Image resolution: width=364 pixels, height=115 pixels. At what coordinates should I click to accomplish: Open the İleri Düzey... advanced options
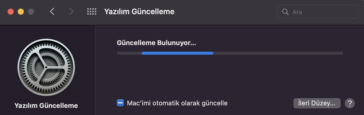(x=317, y=103)
